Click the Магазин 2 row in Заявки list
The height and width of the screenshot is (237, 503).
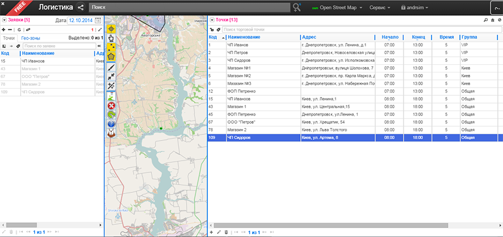coord(52,84)
